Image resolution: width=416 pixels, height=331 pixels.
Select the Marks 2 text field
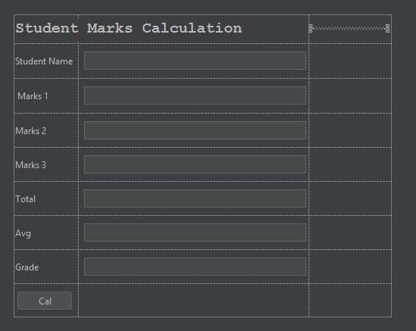195,130
